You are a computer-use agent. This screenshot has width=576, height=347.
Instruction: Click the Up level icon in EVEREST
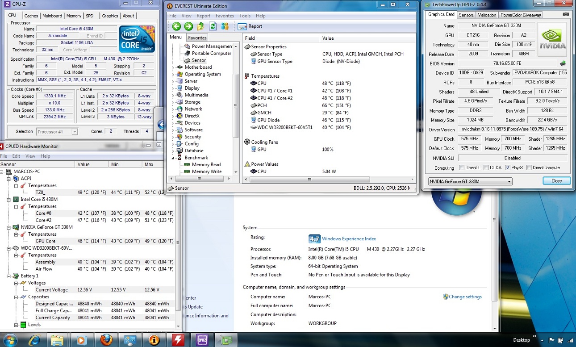(201, 26)
